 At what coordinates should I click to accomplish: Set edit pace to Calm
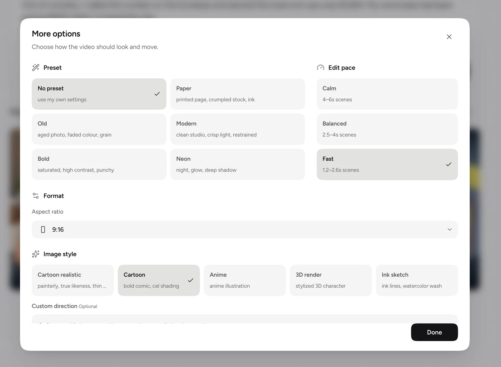(x=387, y=94)
